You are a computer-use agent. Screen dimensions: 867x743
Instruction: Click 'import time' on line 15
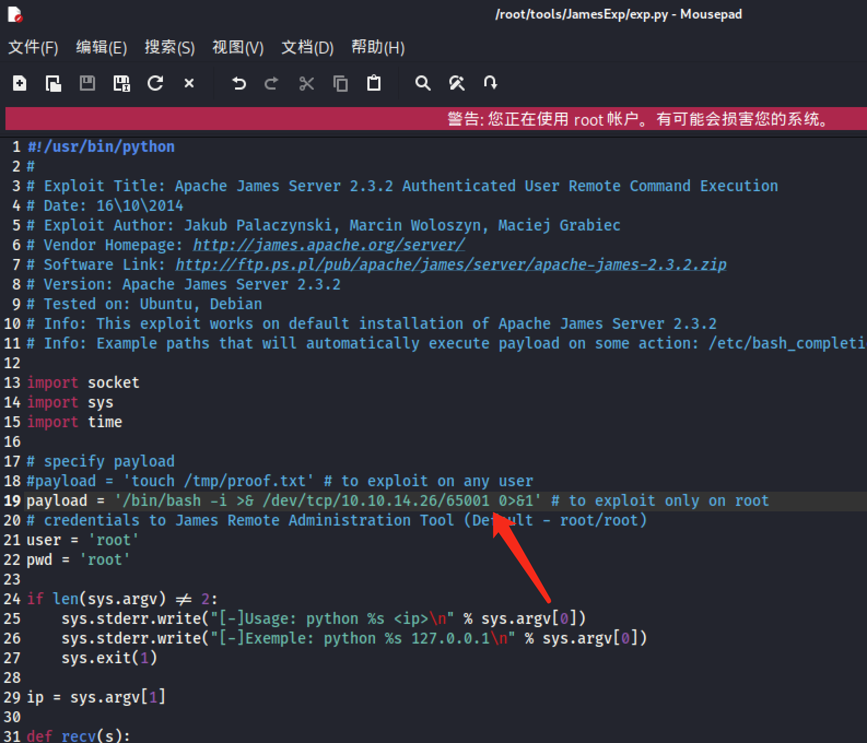74,422
